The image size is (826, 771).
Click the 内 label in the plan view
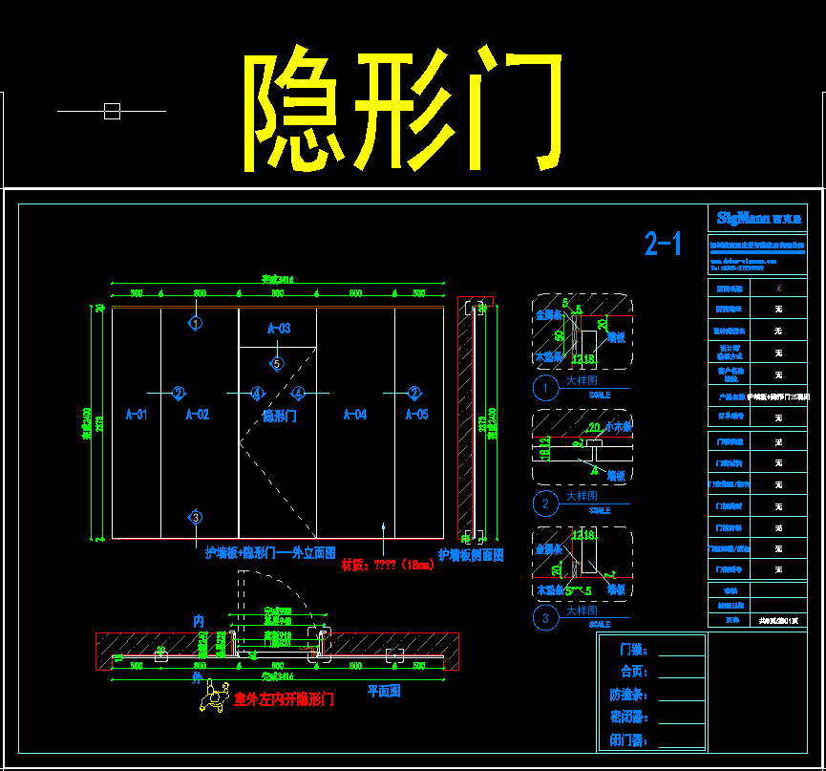tap(199, 621)
